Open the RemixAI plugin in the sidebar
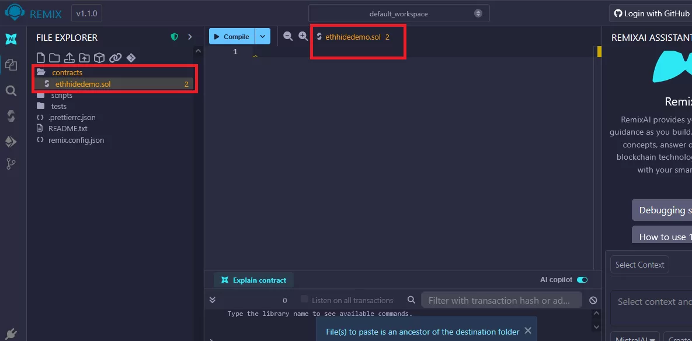Image resolution: width=692 pixels, height=341 pixels. pyautogui.click(x=11, y=39)
